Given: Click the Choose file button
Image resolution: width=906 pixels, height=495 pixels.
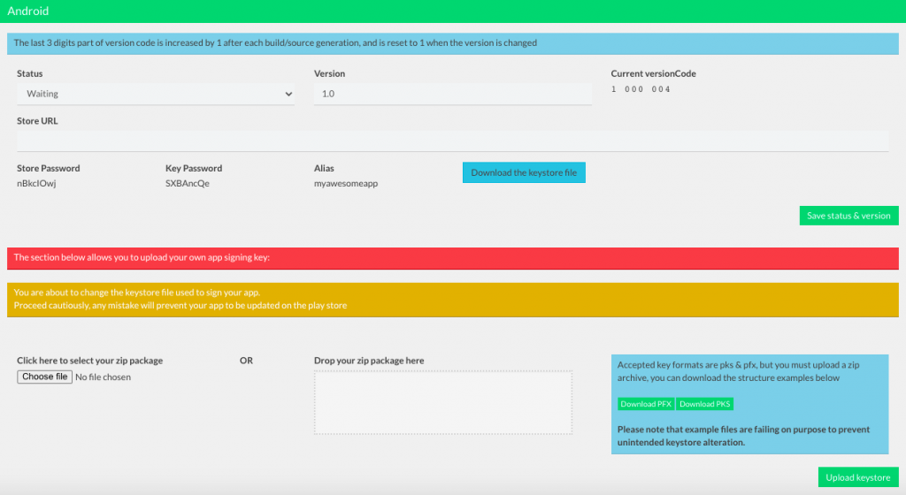Looking at the screenshot, I should 44,377.
